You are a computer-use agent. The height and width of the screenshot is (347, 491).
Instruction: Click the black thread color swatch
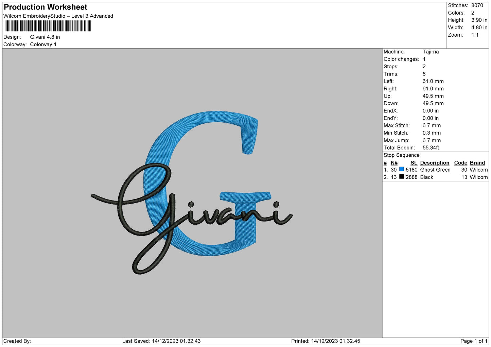[x=401, y=177]
